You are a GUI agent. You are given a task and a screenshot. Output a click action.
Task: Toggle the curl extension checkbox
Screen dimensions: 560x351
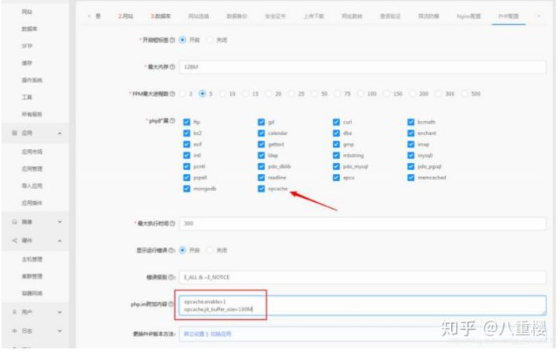pyautogui.click(x=337, y=122)
